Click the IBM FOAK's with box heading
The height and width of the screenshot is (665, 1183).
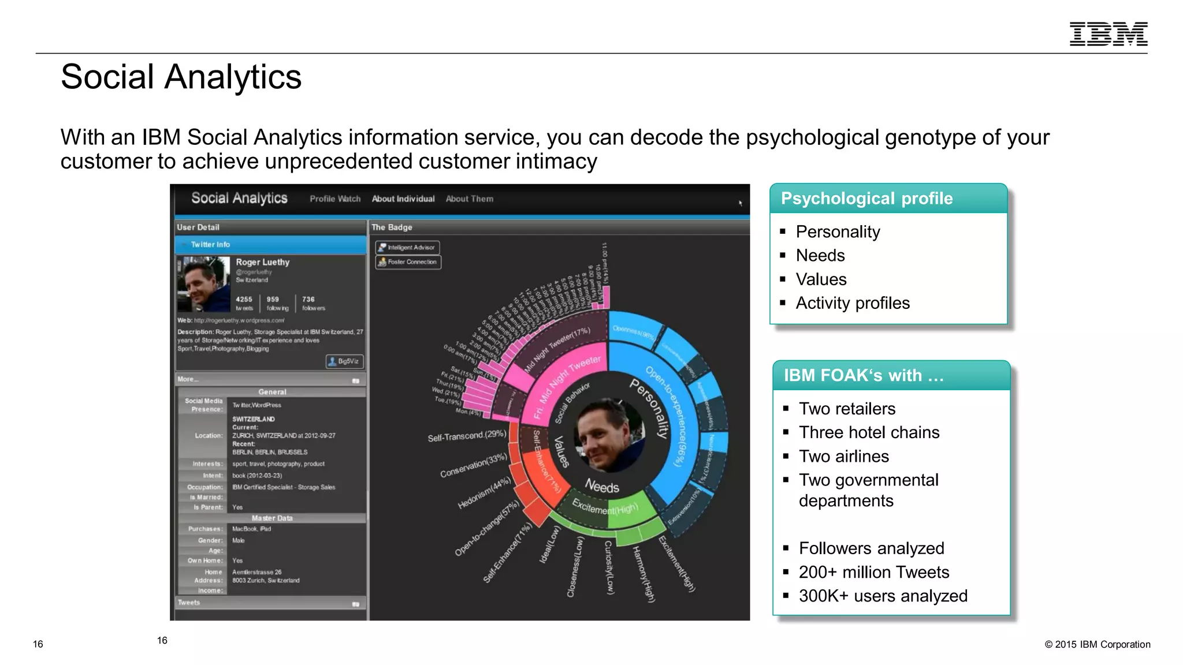[x=863, y=376]
